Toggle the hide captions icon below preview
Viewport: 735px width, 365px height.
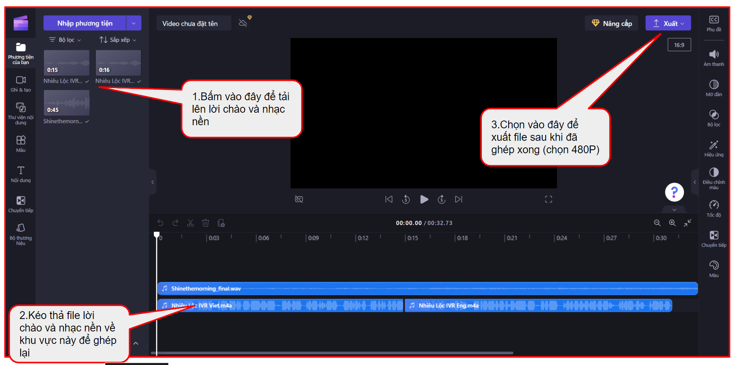click(299, 199)
